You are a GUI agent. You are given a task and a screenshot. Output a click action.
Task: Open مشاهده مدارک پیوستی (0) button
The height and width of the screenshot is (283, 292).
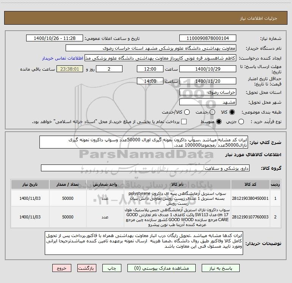pos(162,268)
